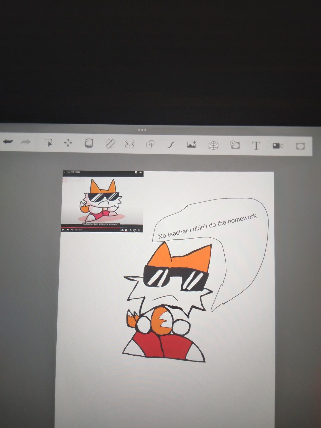This screenshot has height=428, width=321.
Task: Tap the next-video skip button in the reference screenshot
Action: coord(68,230)
